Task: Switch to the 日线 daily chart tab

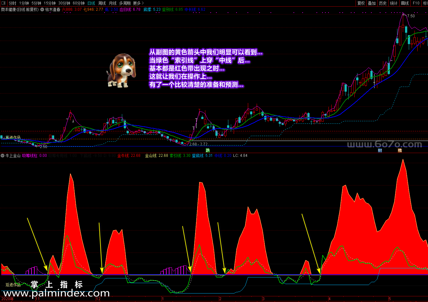Action: (x=91, y=3)
